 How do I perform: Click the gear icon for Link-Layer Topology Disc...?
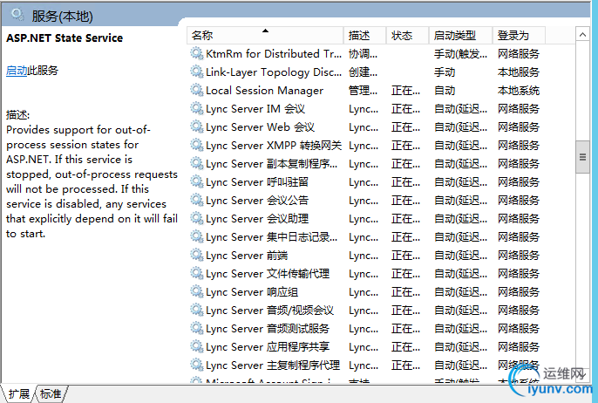197,72
